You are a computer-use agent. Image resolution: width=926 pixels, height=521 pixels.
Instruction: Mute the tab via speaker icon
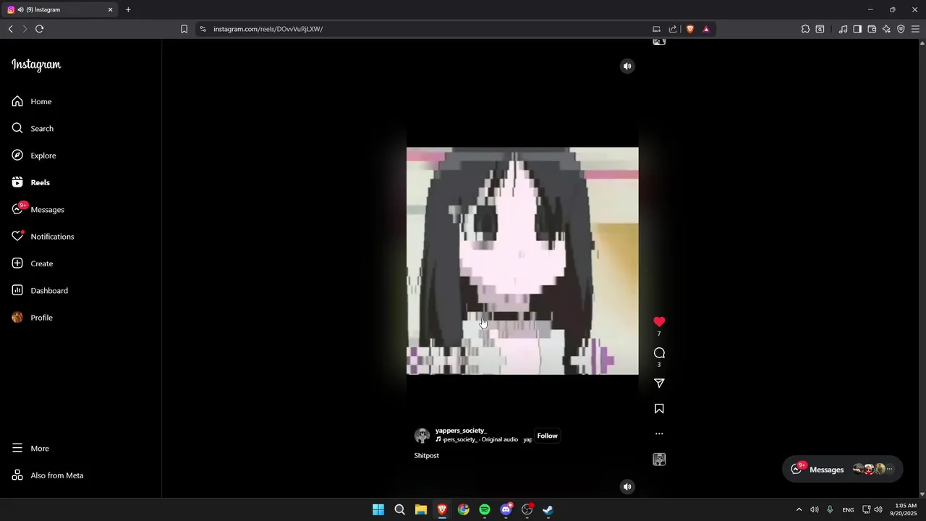[x=20, y=9]
